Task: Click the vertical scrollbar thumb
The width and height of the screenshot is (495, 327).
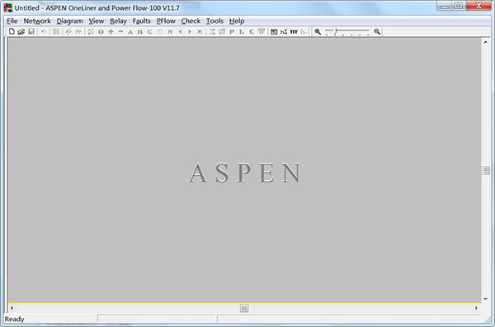Action: (486, 171)
